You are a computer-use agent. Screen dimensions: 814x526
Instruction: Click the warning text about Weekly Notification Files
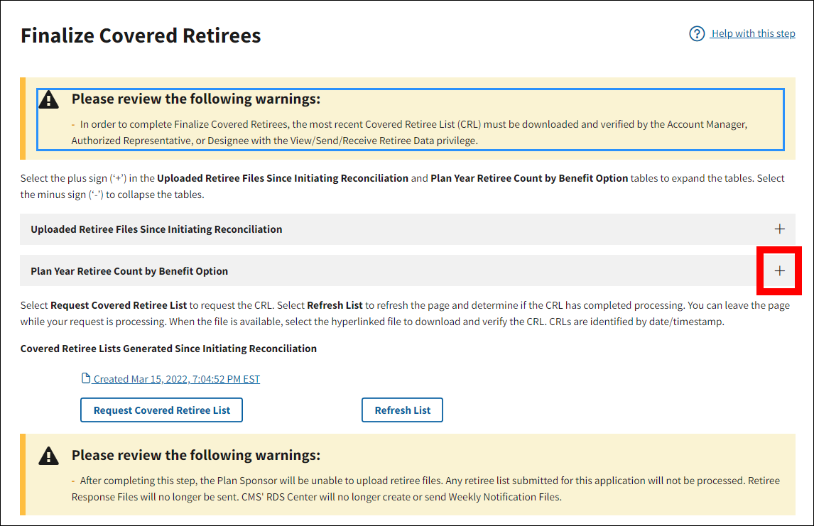(x=426, y=488)
